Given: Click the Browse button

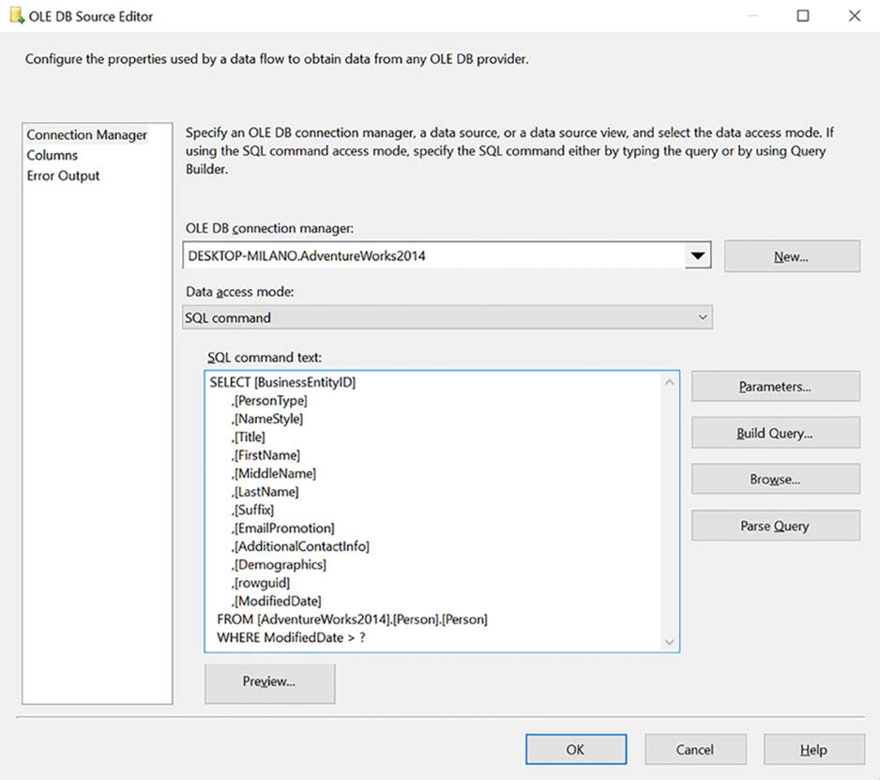Looking at the screenshot, I should [775, 479].
